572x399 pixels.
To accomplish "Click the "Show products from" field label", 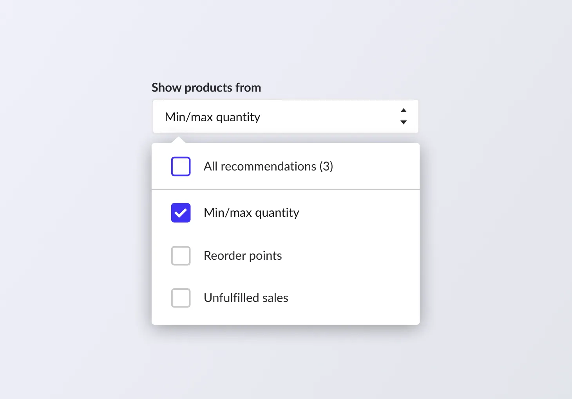I will [206, 88].
